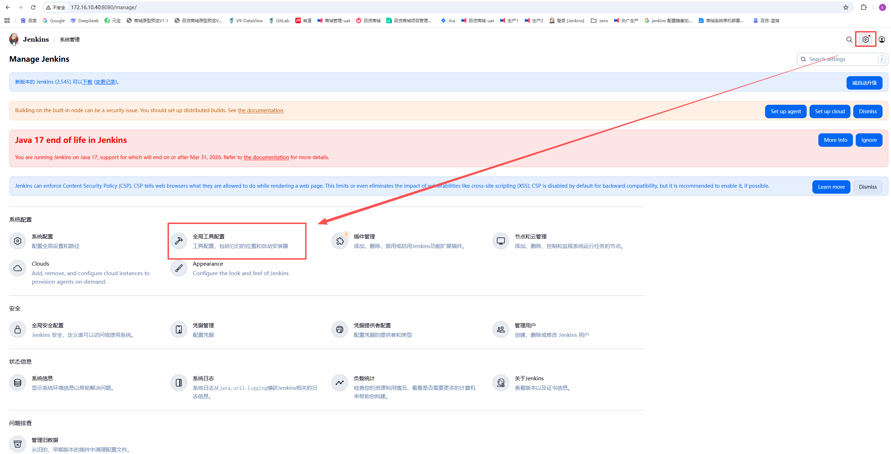The width and height of the screenshot is (891, 454).
Task: Open the V9-DataView bookmark
Action: (246, 20)
